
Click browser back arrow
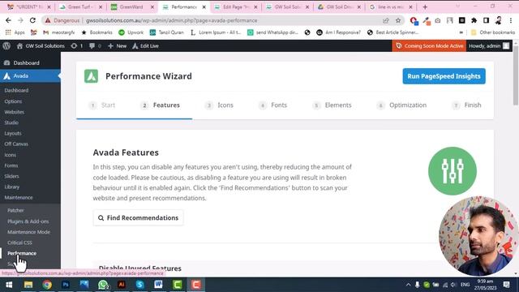tap(8, 20)
